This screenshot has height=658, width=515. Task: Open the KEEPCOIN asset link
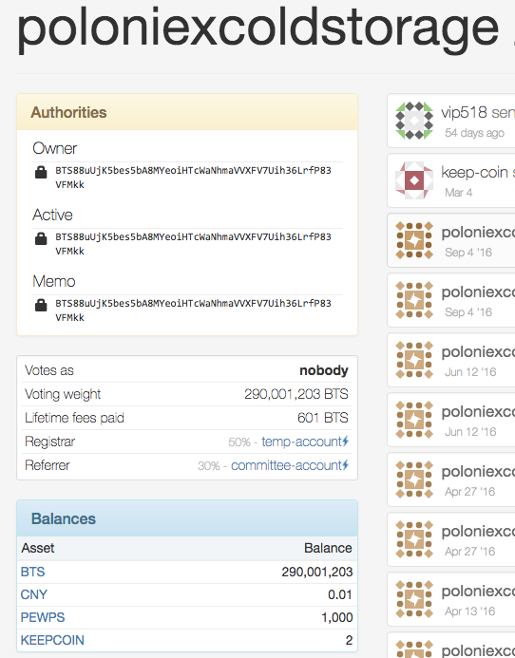click(x=52, y=640)
